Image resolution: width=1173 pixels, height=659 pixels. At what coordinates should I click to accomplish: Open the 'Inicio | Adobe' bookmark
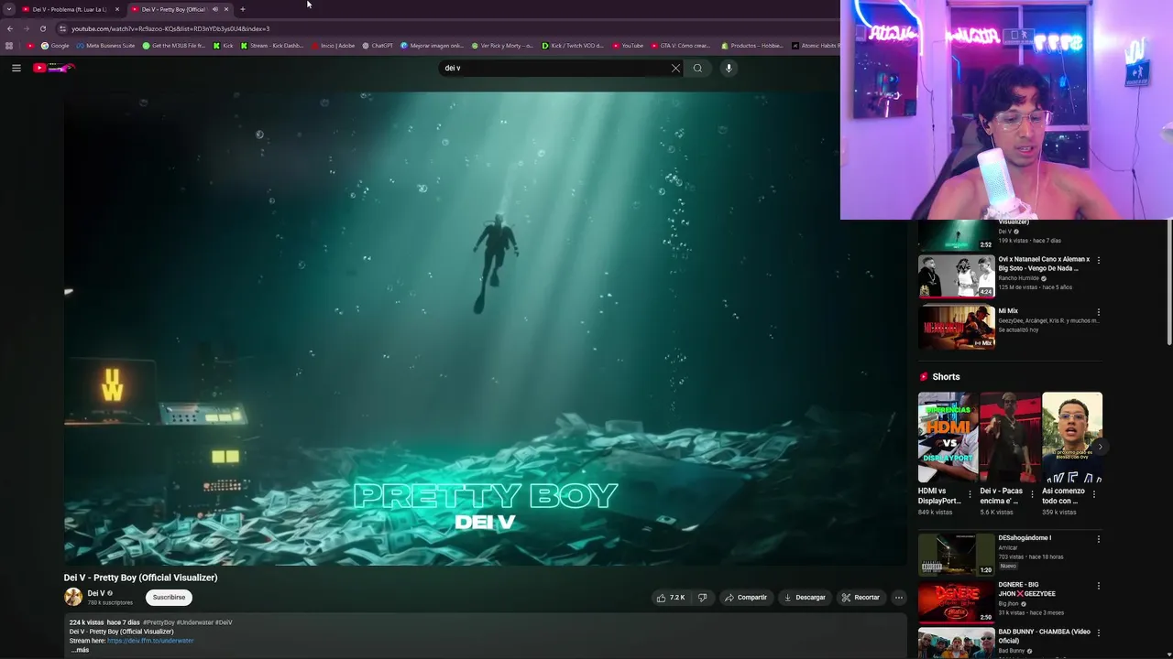click(x=333, y=46)
